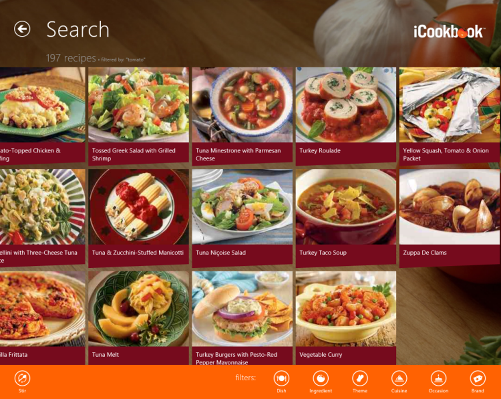Select the Tuna Melt recipe tile
The width and height of the screenshot is (501, 399).
[x=139, y=318]
